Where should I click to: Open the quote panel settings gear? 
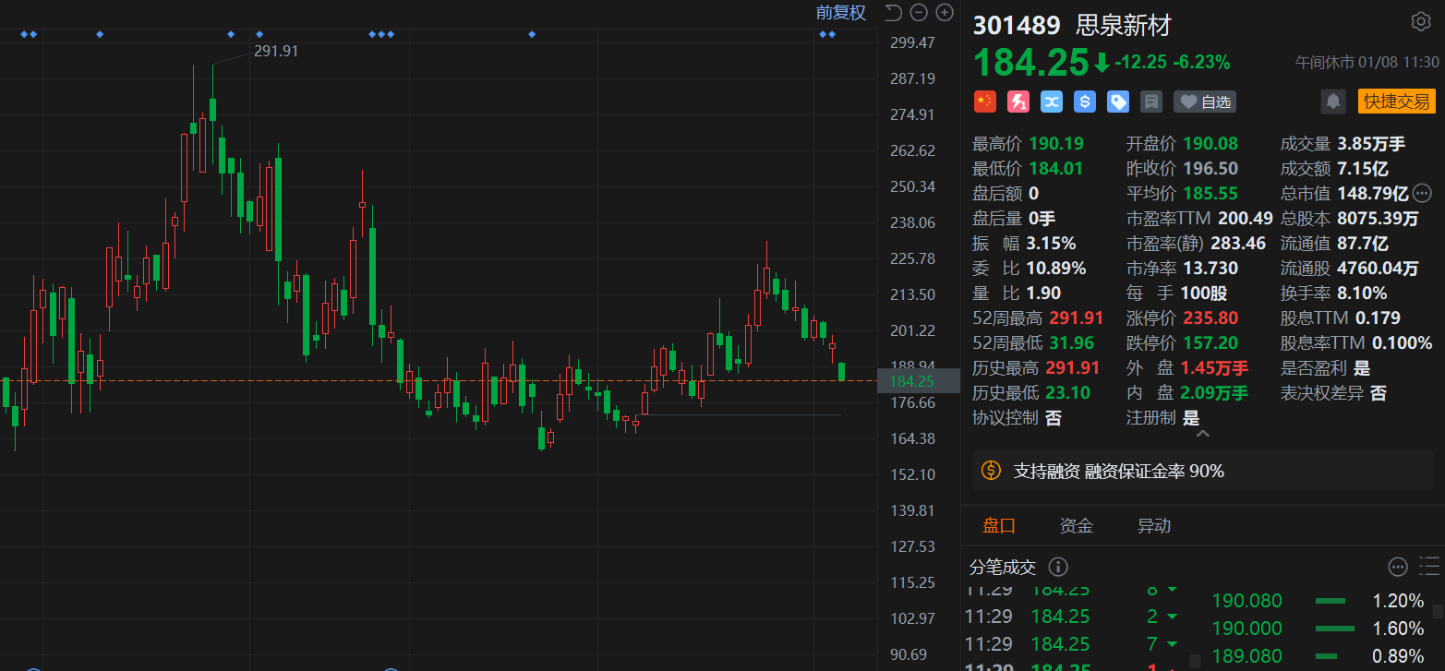(x=1421, y=22)
